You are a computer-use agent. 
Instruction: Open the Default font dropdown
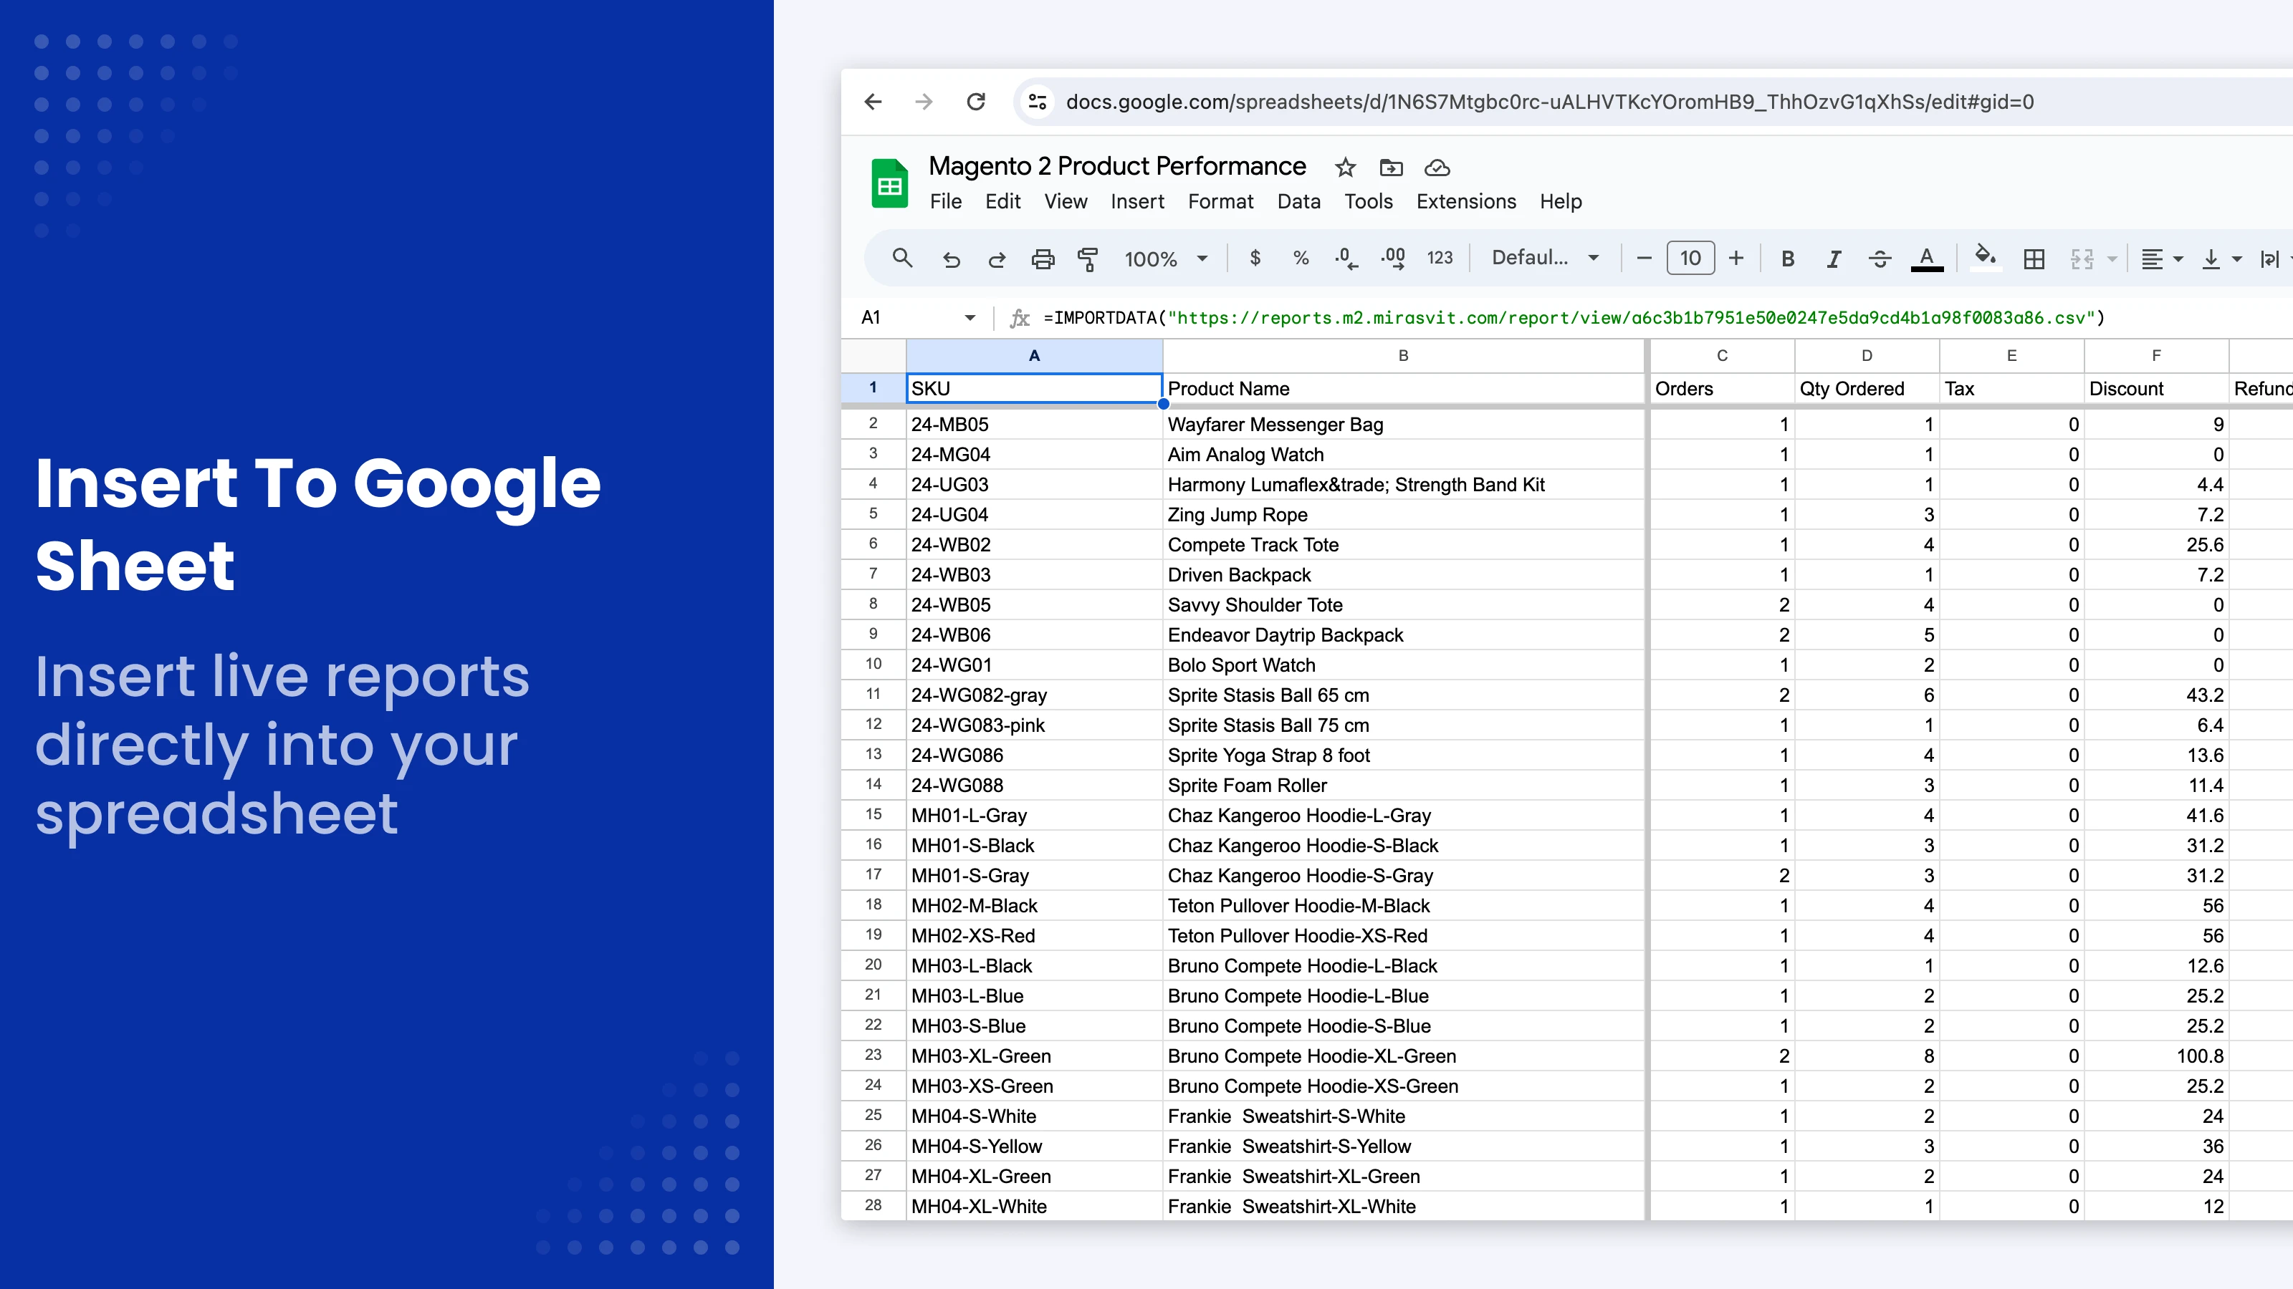(1546, 258)
